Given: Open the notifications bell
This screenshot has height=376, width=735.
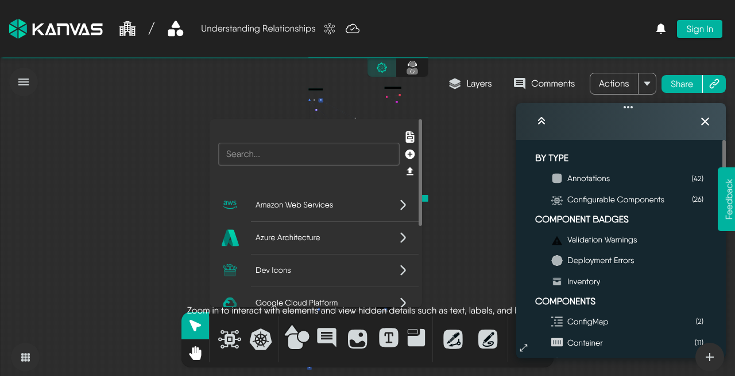Looking at the screenshot, I should click(661, 29).
